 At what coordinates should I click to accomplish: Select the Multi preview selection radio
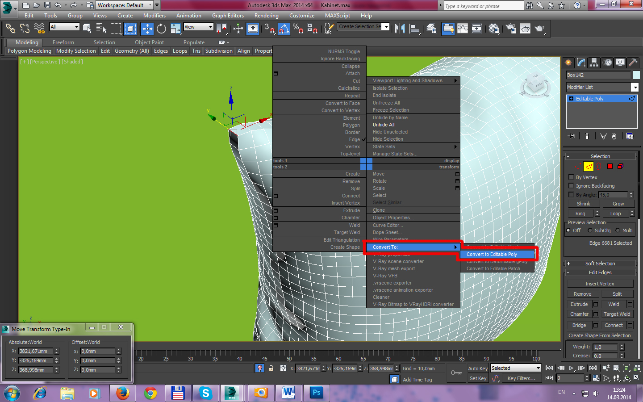[618, 230]
